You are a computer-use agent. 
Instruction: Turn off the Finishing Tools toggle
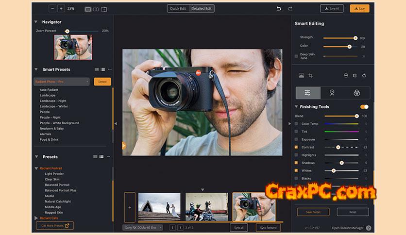pos(364,107)
